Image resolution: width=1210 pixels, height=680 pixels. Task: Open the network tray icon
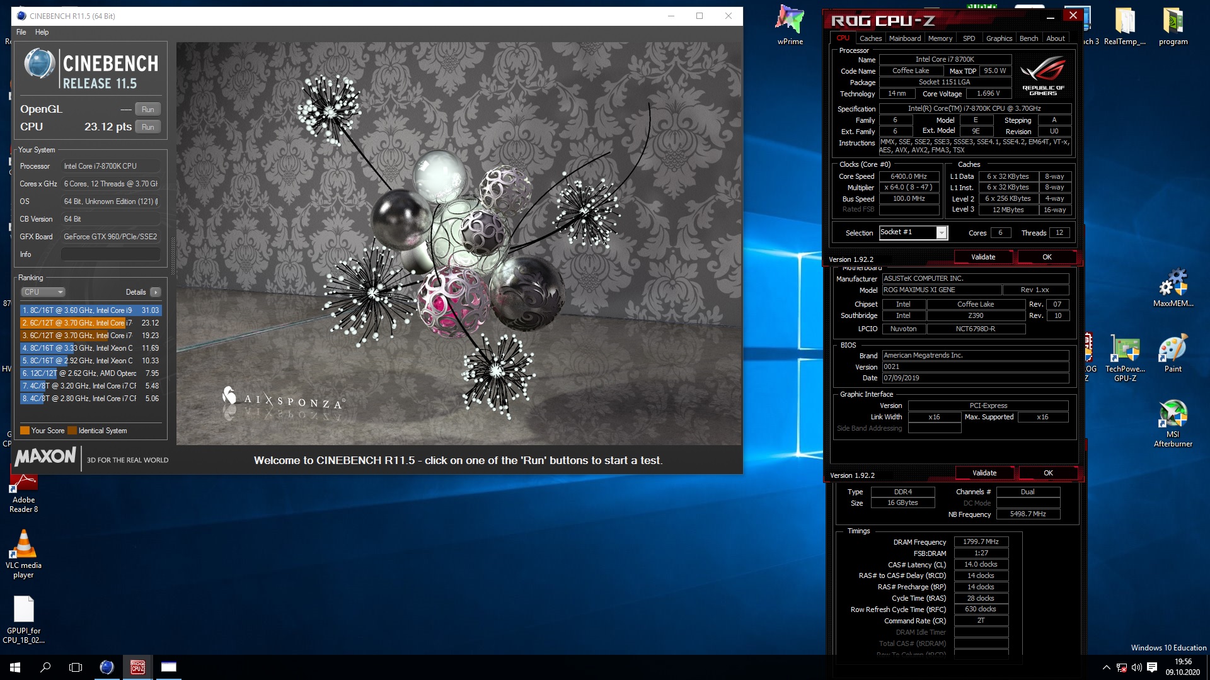[x=1122, y=667]
